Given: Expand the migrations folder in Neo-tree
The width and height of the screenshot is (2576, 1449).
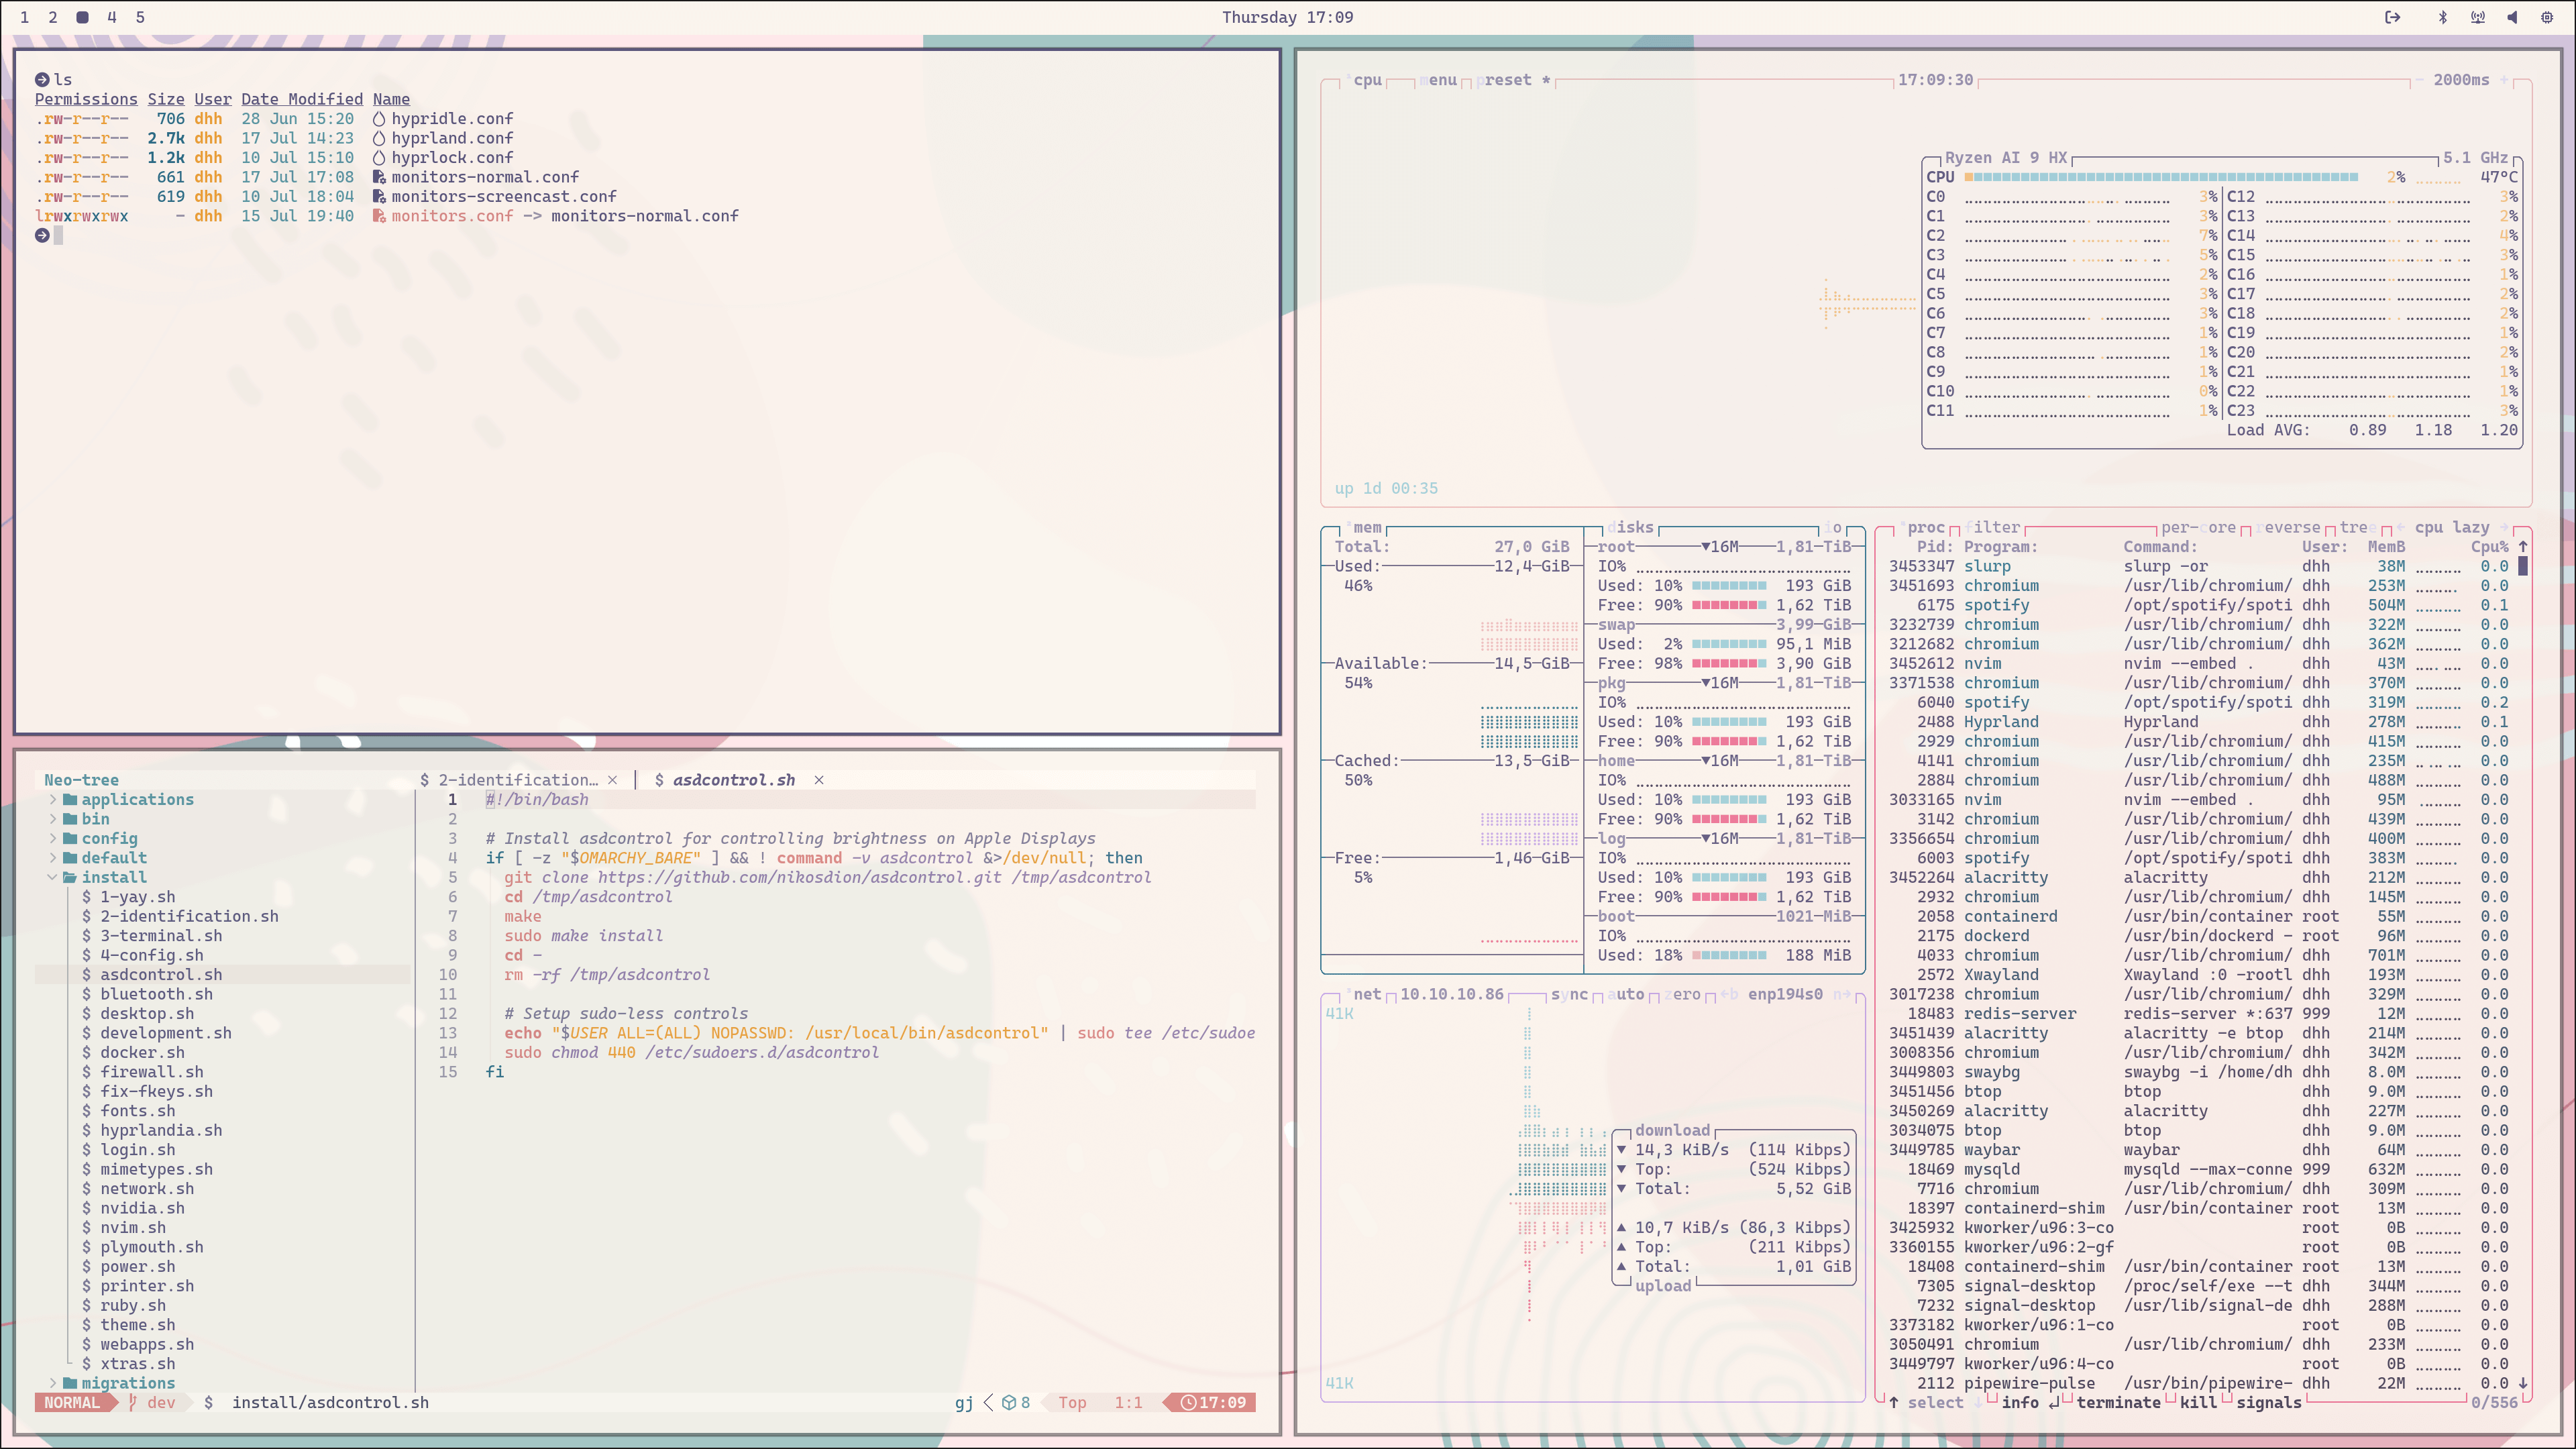Looking at the screenshot, I should (x=127, y=1383).
